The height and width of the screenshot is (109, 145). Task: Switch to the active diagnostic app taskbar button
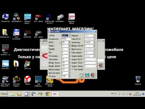point(55,94)
